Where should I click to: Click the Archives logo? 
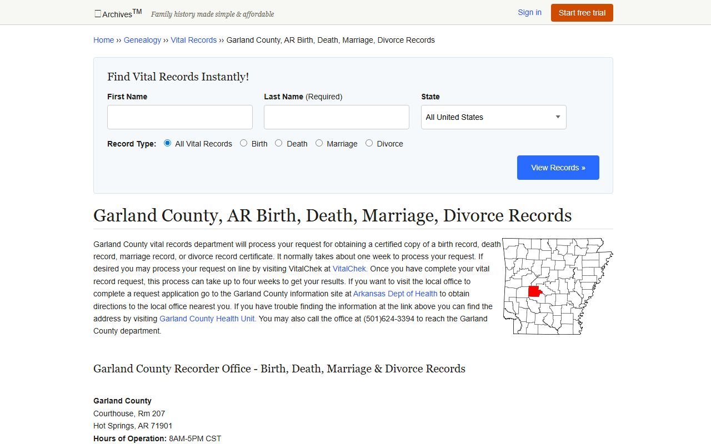click(118, 13)
